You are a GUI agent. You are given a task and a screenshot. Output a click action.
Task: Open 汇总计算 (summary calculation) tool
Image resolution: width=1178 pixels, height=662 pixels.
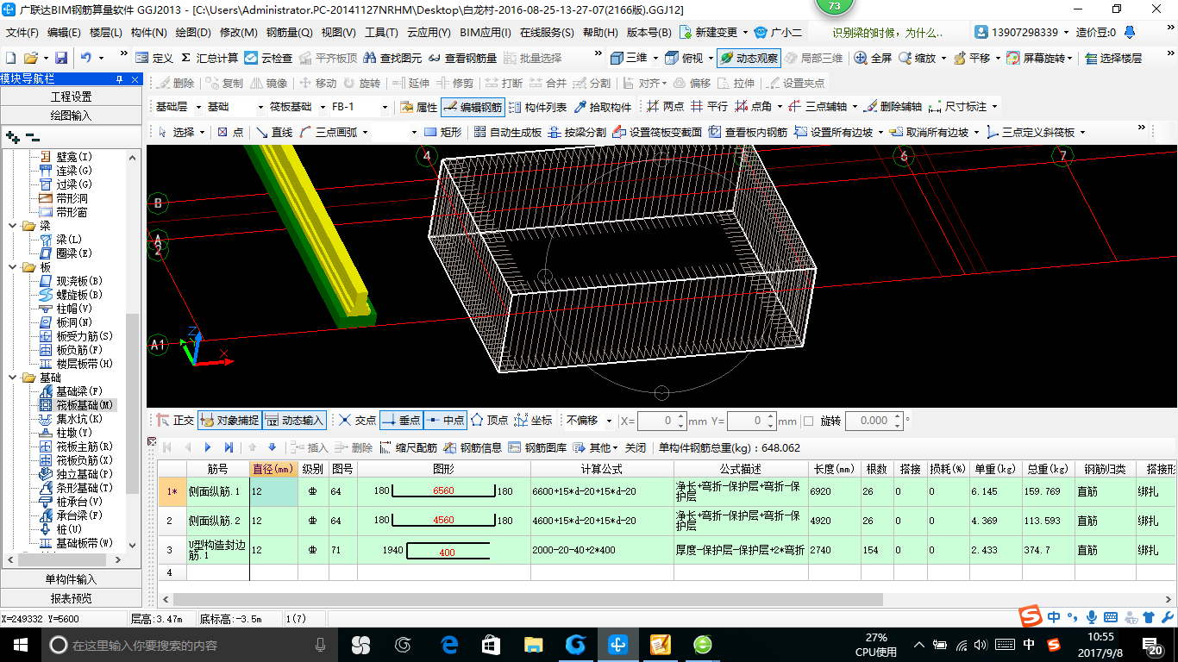(209, 58)
